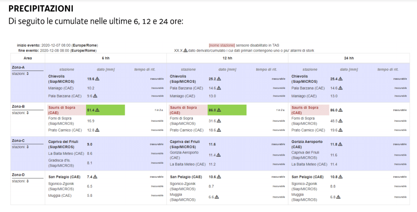The image size is (417, 212).
Task: Click the warning triangle beside the 19.6 value
Action: coord(97,79)
